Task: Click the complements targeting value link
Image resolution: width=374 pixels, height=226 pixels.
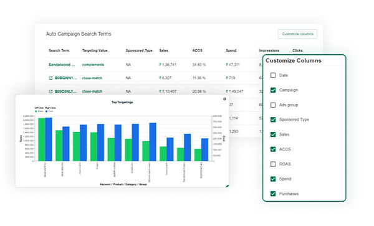Action: (93, 65)
